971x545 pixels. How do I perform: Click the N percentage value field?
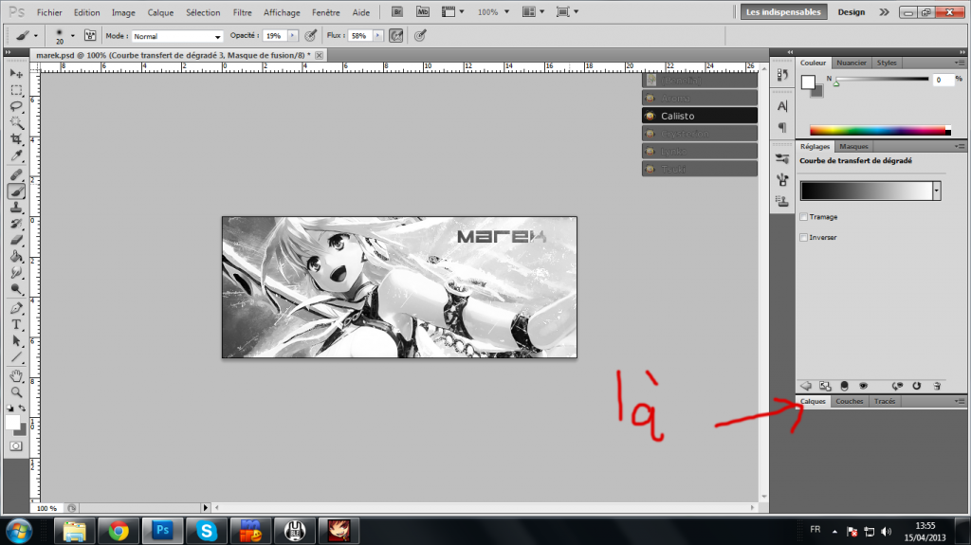[x=943, y=80]
